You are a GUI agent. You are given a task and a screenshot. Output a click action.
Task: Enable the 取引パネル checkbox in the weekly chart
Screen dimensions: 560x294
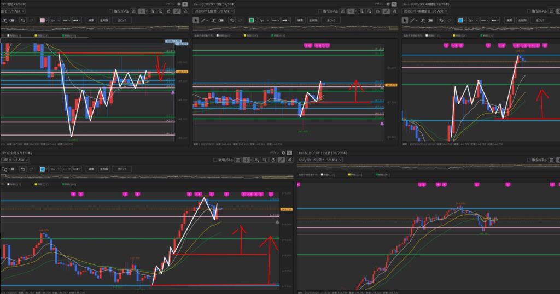(x=111, y=11)
